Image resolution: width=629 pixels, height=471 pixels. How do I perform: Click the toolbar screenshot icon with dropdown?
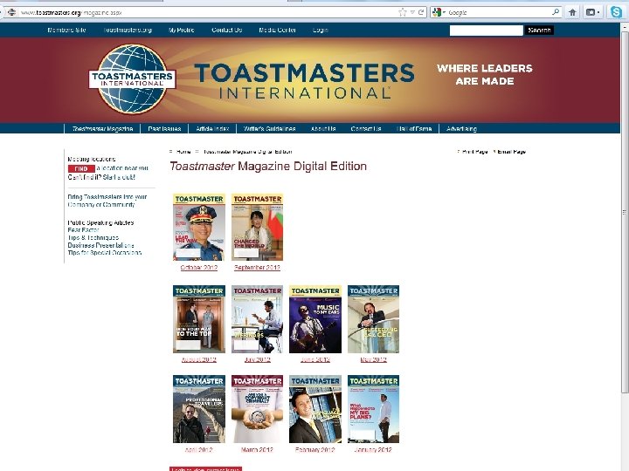(x=592, y=12)
